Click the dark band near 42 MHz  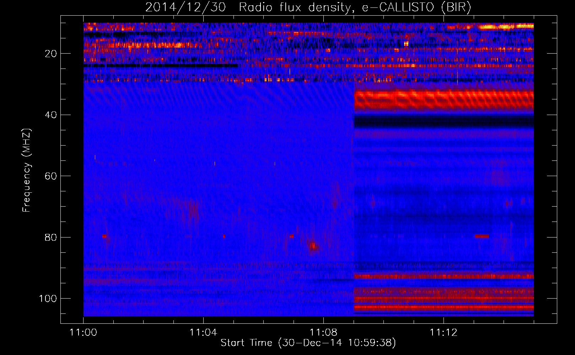point(444,121)
